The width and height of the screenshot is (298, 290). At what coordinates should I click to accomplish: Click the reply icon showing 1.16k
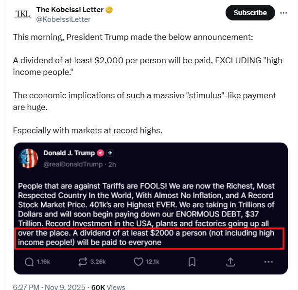(29, 262)
